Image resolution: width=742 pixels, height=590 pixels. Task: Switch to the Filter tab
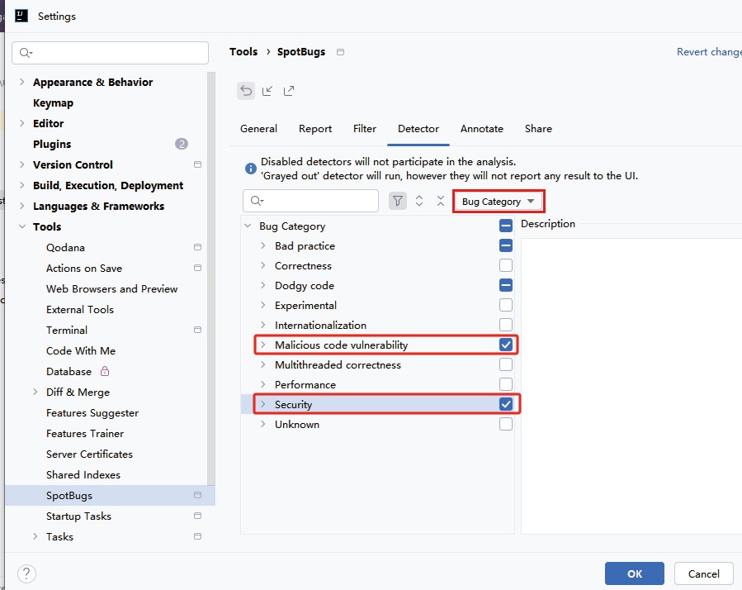click(364, 129)
